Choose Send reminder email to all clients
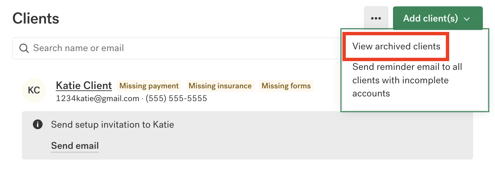The height and width of the screenshot is (172, 495). tap(407, 80)
